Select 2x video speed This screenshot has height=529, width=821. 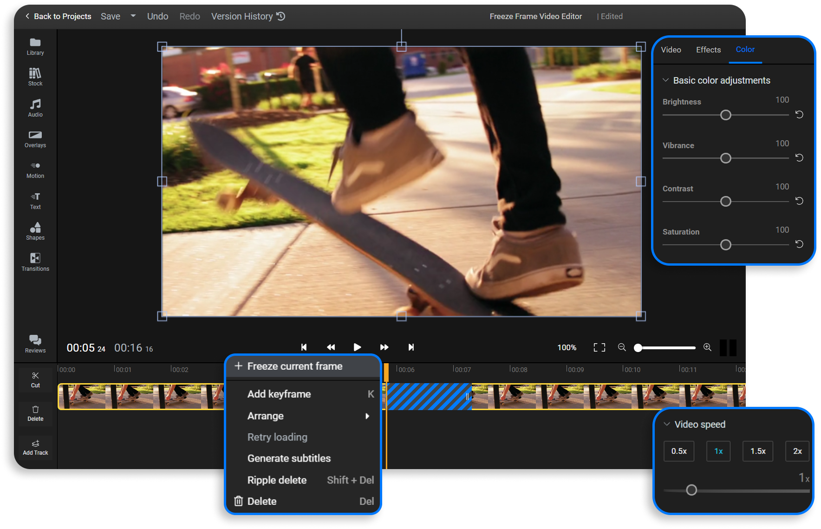797,451
